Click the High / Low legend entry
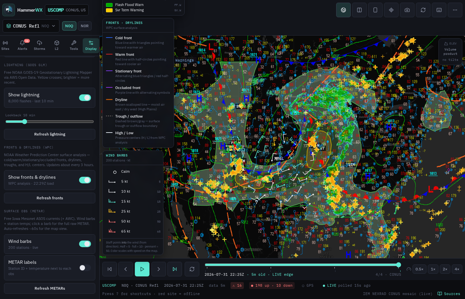 [138, 138]
